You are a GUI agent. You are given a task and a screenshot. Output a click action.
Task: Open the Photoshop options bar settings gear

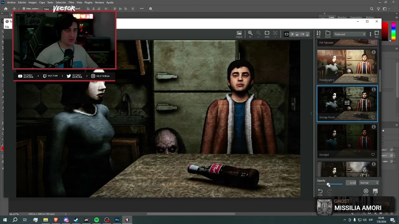click(x=151, y=9)
